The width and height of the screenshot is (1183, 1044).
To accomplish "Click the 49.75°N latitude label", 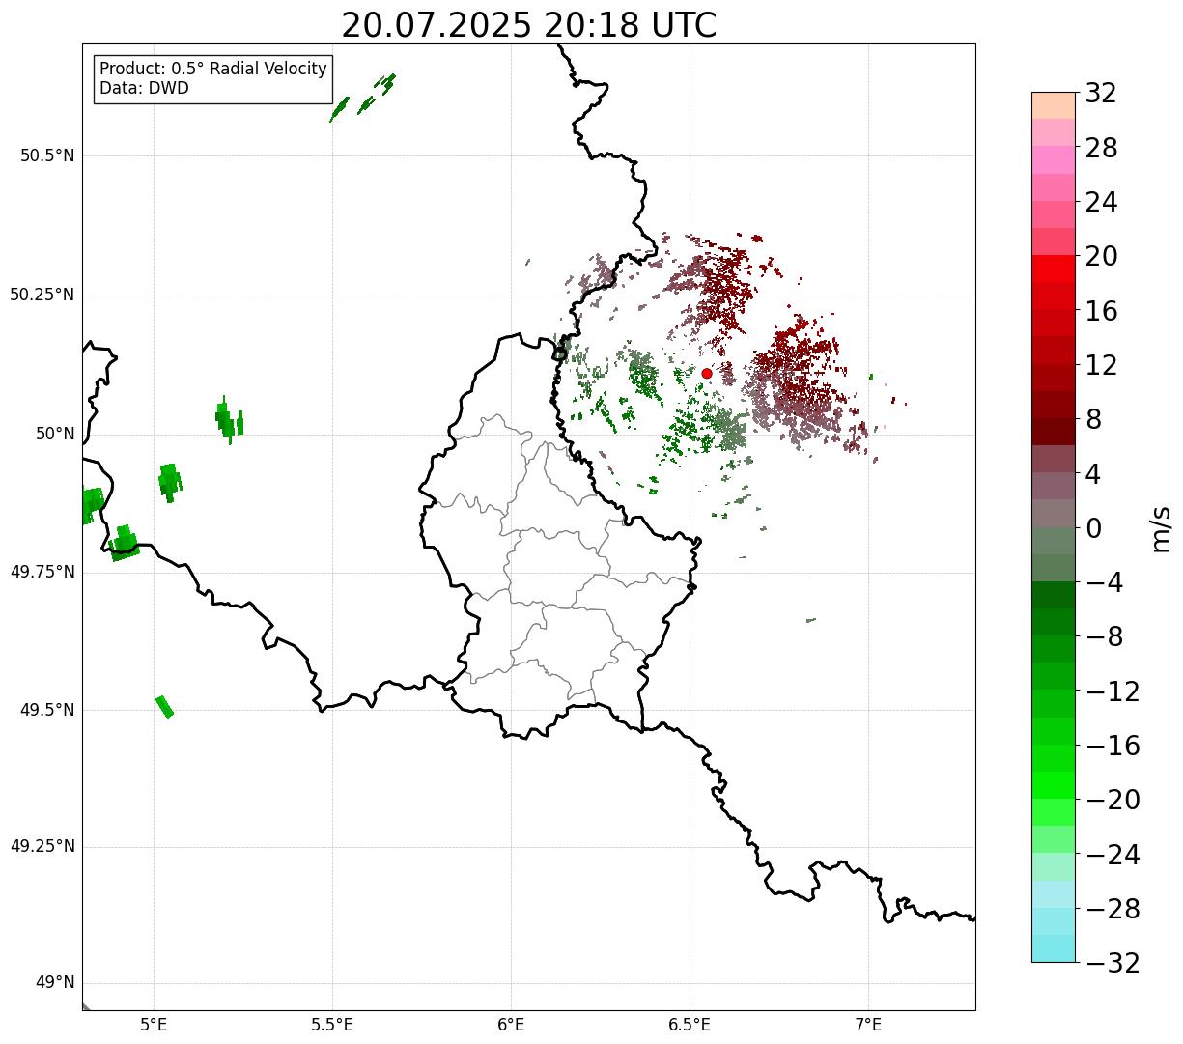I will point(42,572).
